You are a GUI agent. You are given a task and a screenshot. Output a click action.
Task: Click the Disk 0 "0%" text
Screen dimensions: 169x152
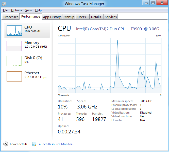pos(26,62)
